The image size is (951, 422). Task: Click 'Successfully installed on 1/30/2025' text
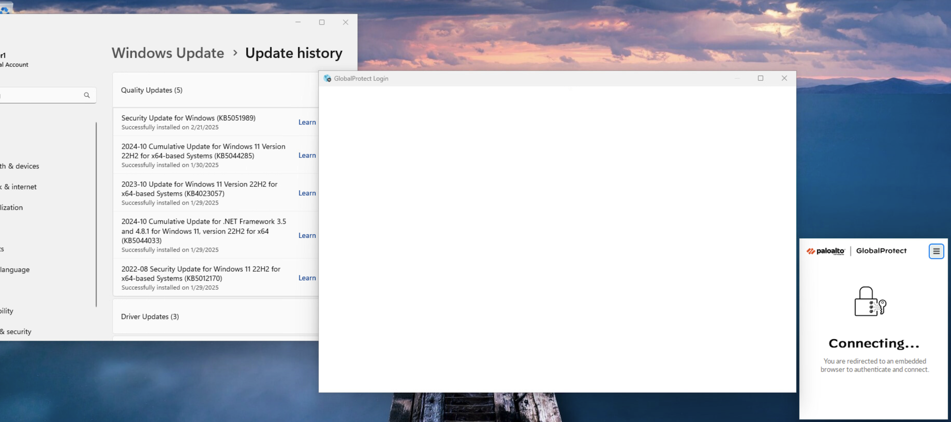(170, 165)
